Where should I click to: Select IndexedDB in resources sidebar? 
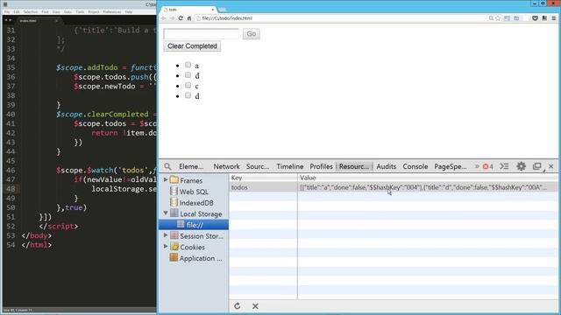(196, 203)
